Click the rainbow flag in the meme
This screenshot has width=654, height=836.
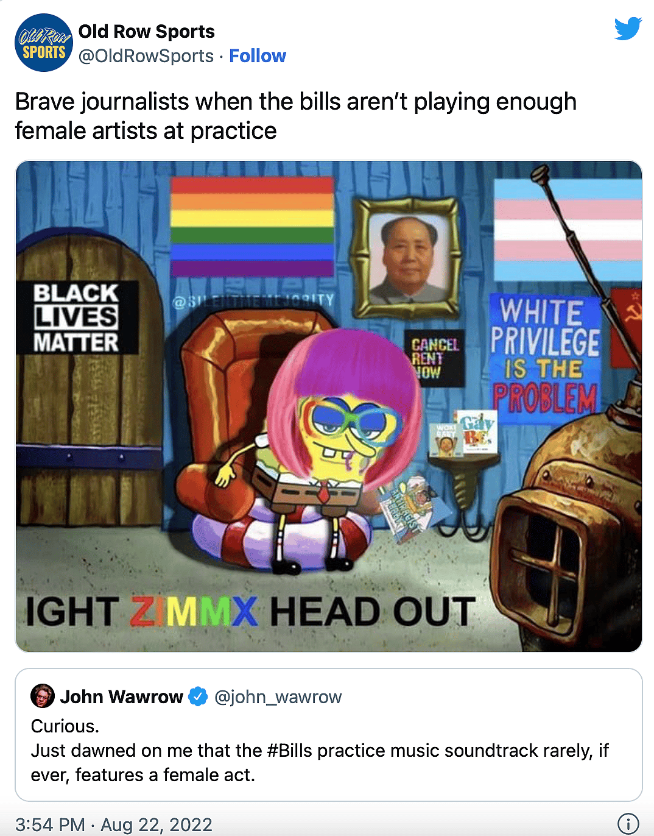(x=252, y=226)
